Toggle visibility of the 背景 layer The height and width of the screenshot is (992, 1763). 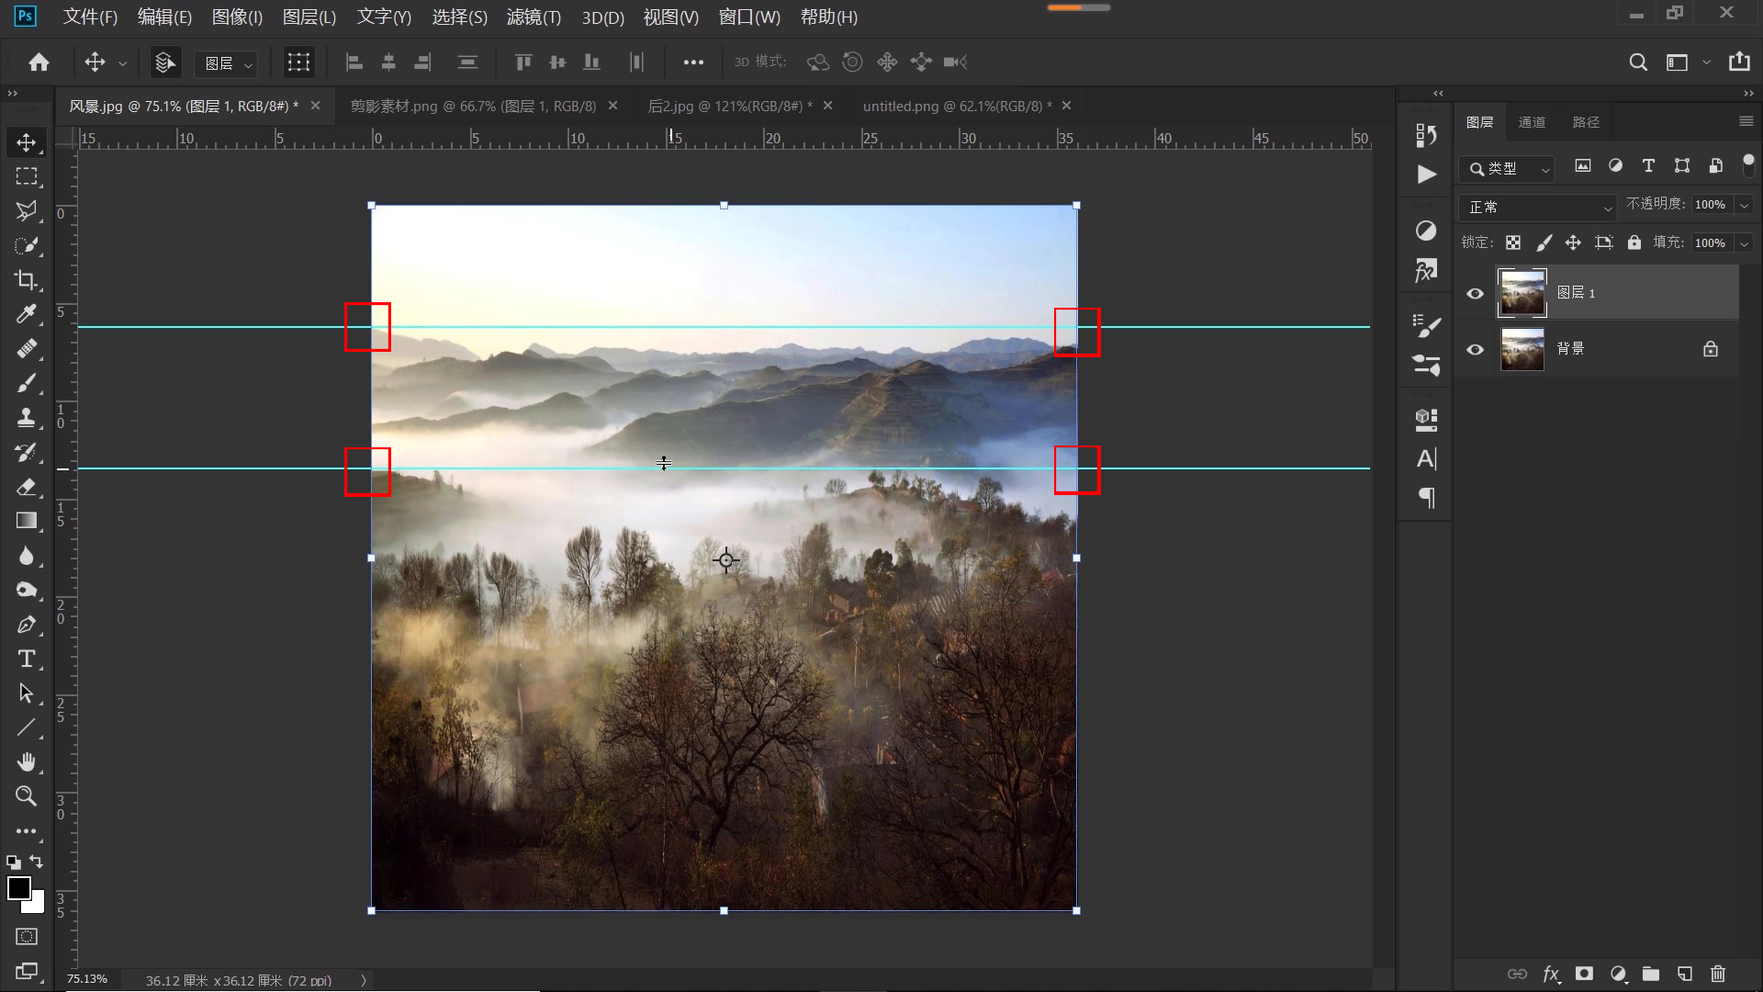(1476, 349)
